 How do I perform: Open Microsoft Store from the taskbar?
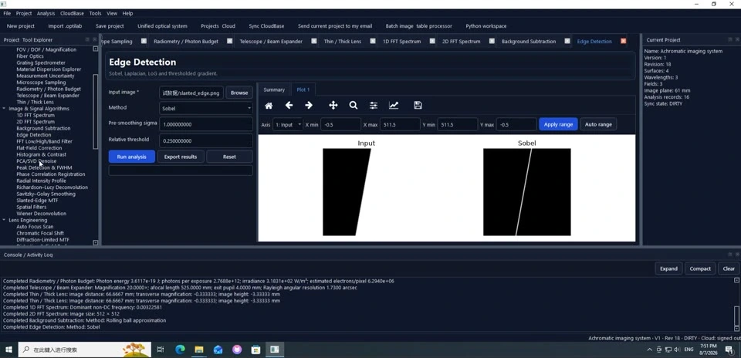click(255, 350)
